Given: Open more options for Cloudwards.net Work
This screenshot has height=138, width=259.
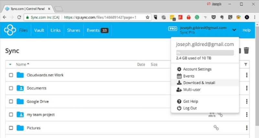Looking at the screenshot, I should [x=247, y=75].
